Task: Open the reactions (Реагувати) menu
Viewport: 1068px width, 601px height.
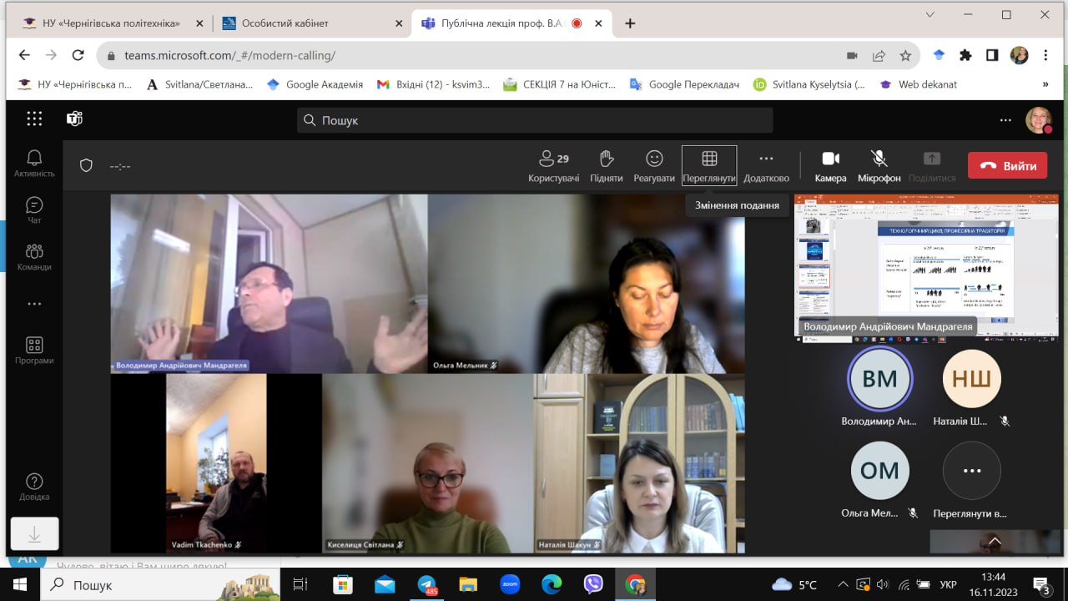Action: pos(654,166)
